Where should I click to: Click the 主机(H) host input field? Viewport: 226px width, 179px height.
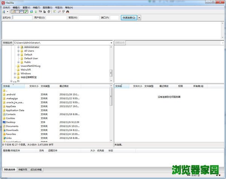pos(22,17)
